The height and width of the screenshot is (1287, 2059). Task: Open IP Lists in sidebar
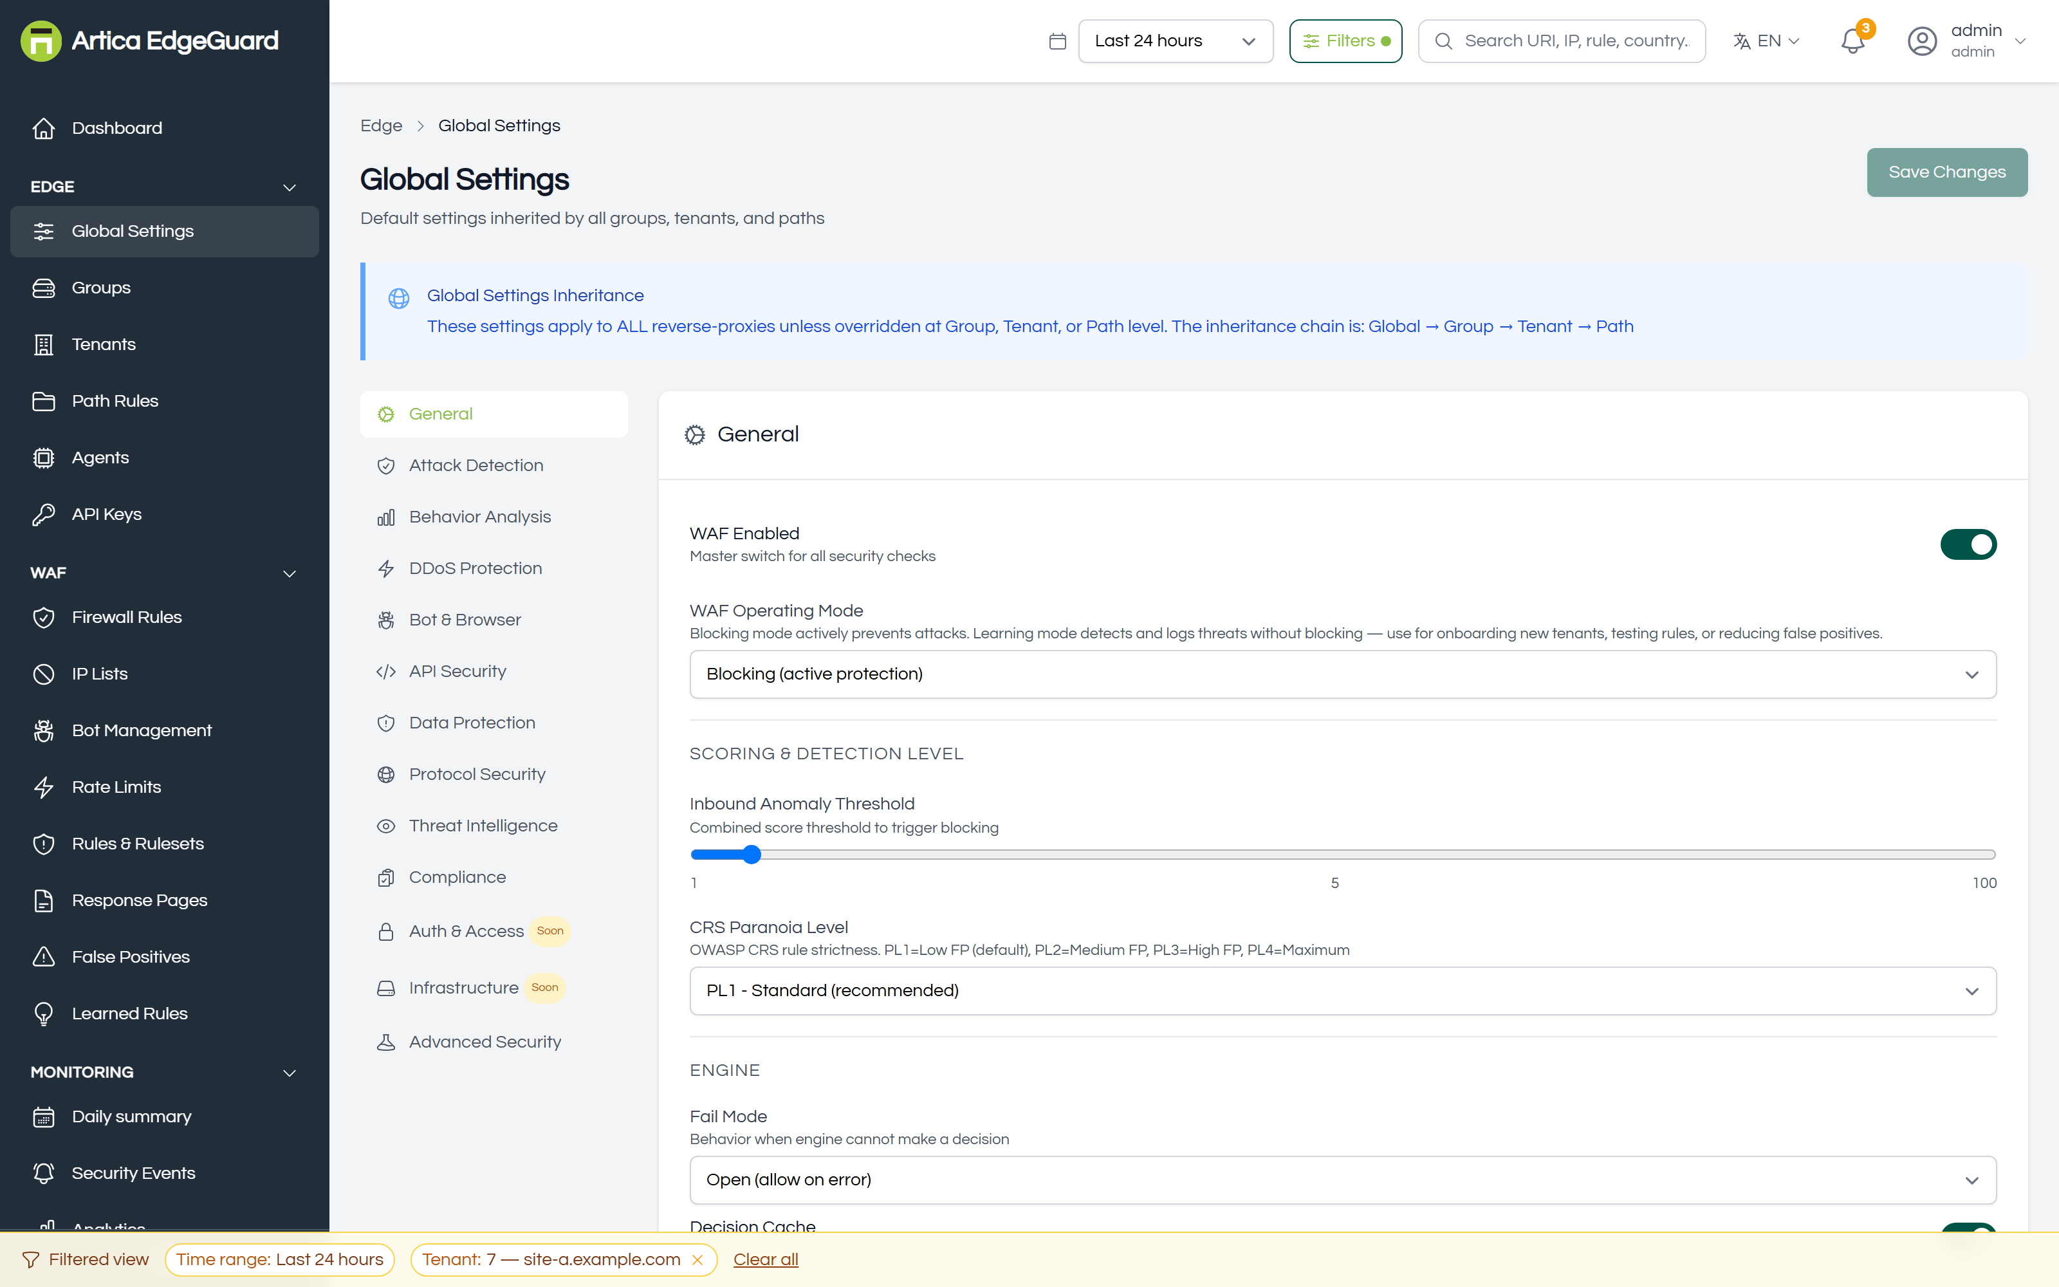click(164, 673)
